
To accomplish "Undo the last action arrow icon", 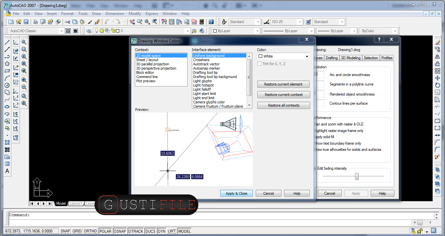I will [x=107, y=22].
